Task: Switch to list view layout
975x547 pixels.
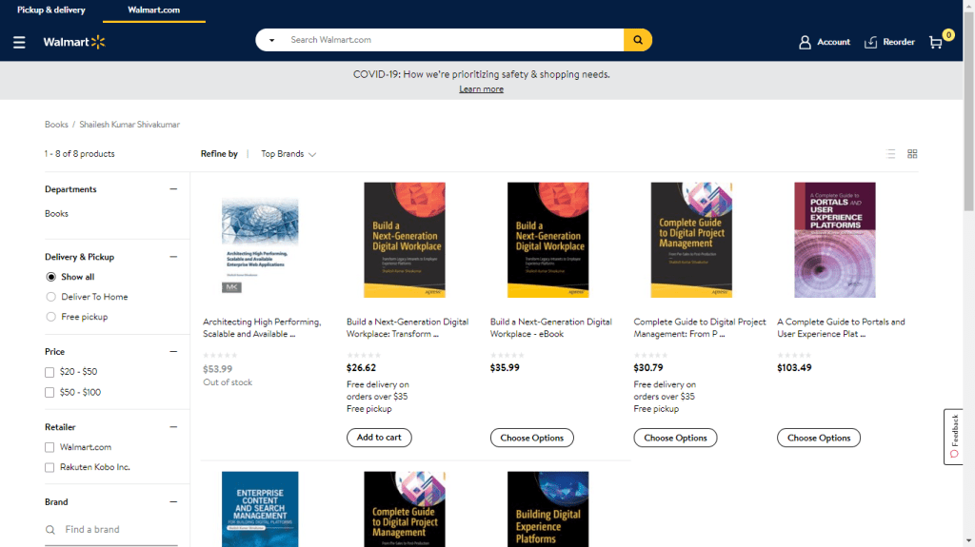Action: pos(891,154)
